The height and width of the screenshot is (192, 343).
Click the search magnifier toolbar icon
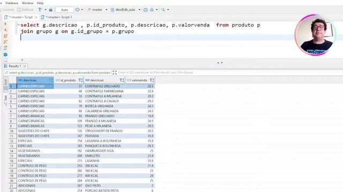163,10
